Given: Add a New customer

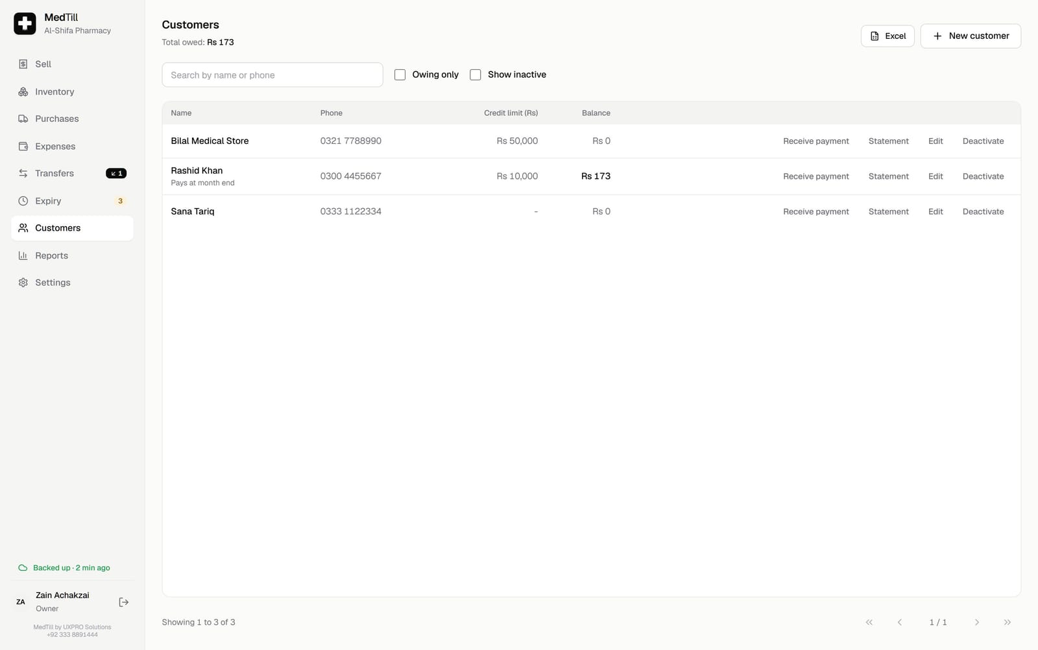Looking at the screenshot, I should click(971, 36).
